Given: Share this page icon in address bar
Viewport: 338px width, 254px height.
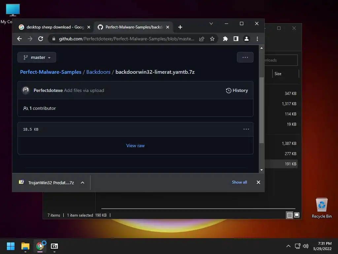Looking at the screenshot, I should (x=202, y=39).
